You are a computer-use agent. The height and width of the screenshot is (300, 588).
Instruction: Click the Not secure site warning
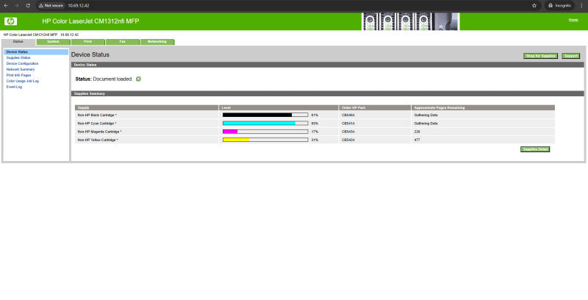[x=51, y=6]
